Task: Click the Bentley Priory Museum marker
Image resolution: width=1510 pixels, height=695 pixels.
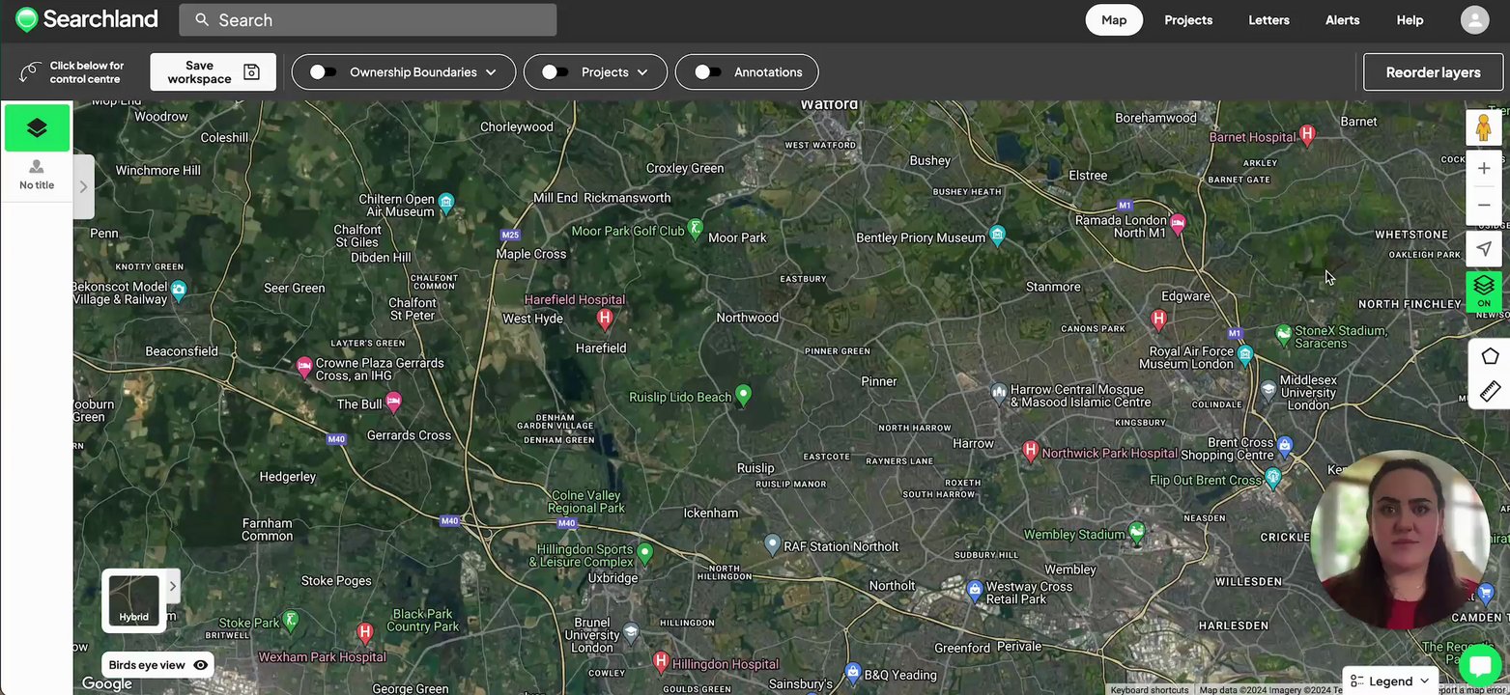Action: click(x=998, y=235)
